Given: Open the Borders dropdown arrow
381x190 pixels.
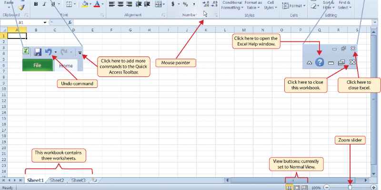Looking at the screenshot, I should coord(75,4).
